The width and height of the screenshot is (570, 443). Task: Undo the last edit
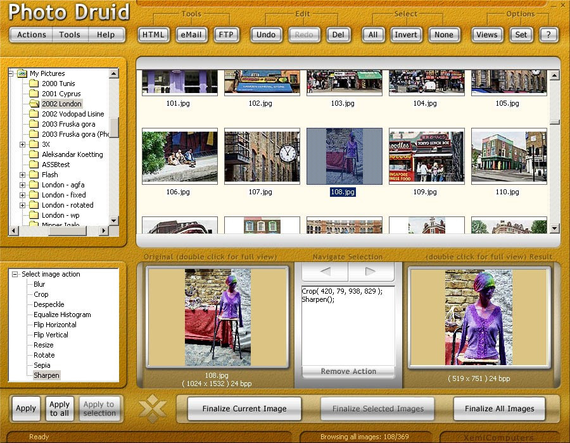click(x=266, y=35)
